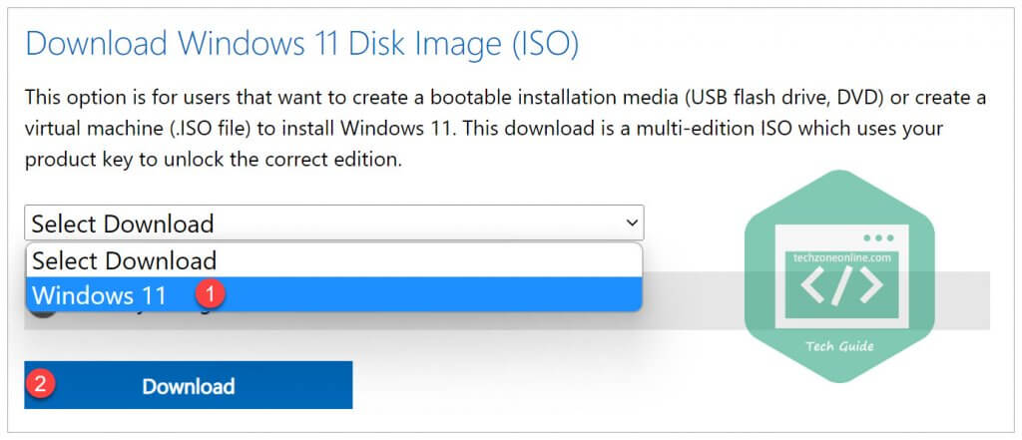Click the red step 2 badge
This screenshot has height=440, width=1022.
(x=40, y=383)
